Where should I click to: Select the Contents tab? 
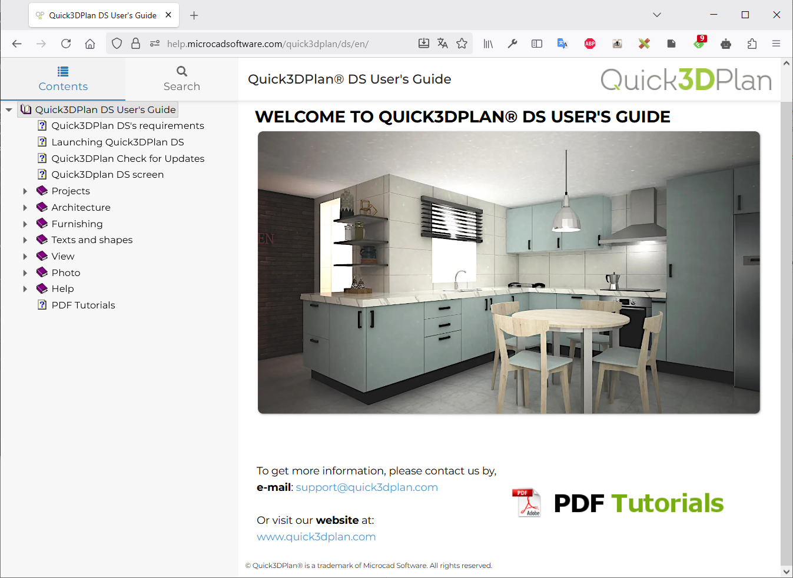63,79
